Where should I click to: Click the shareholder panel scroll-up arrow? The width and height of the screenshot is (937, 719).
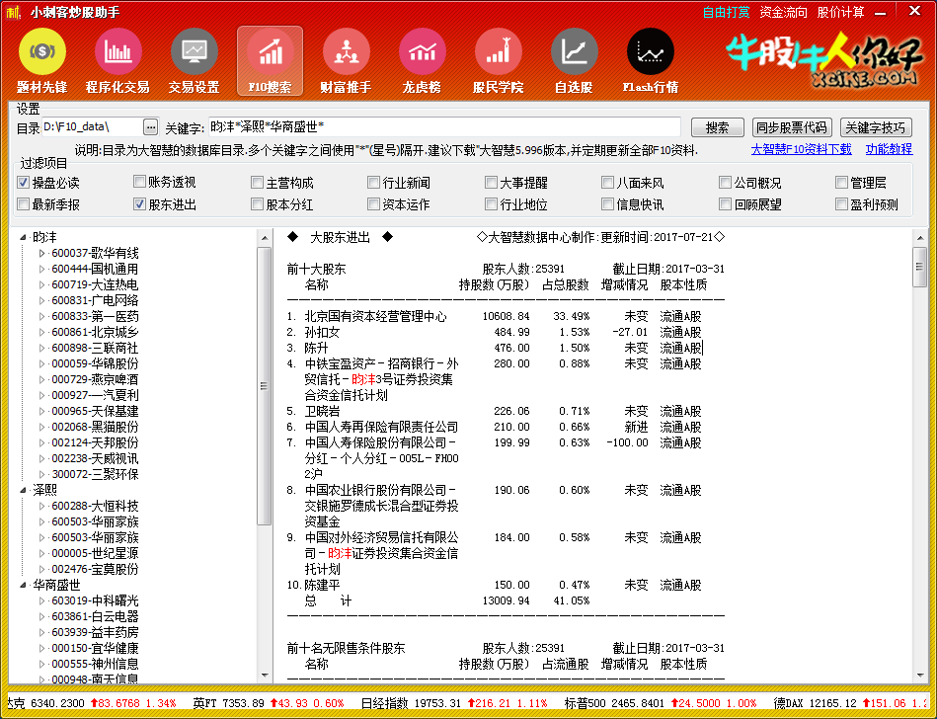tap(920, 238)
